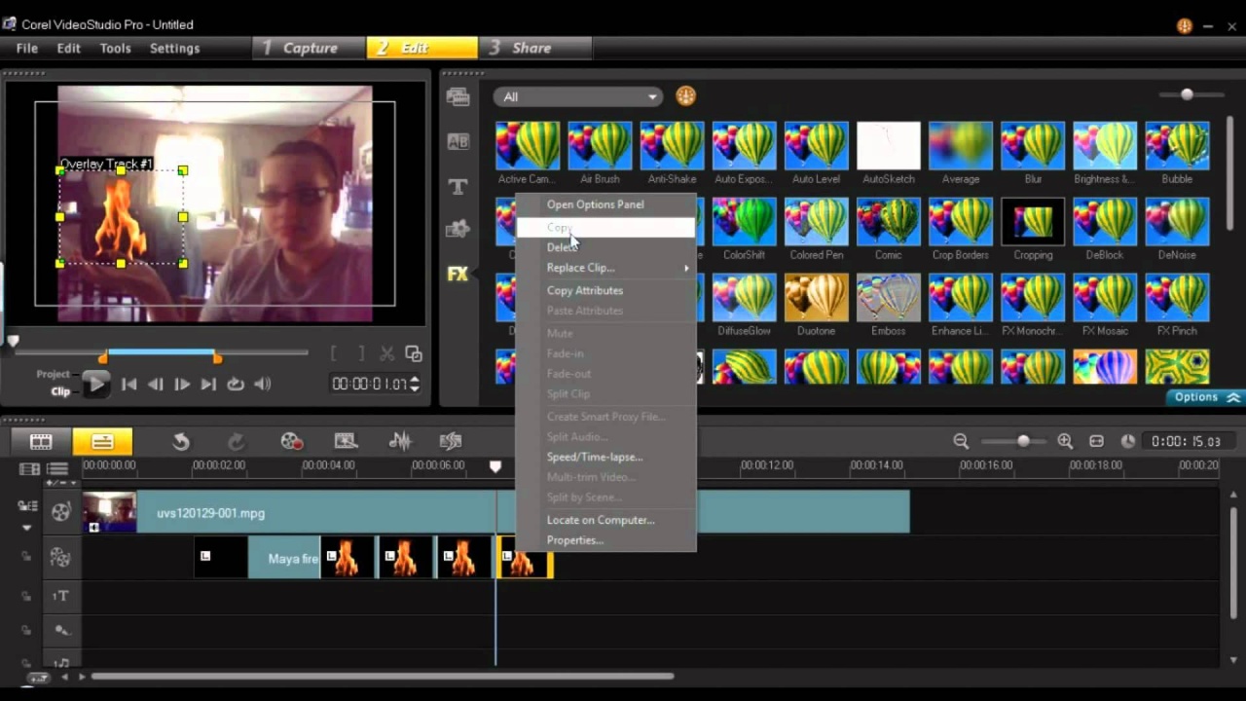The width and height of the screenshot is (1246, 701).
Task: Click Fit Project in Timeline Window icon
Action: [x=1096, y=442]
